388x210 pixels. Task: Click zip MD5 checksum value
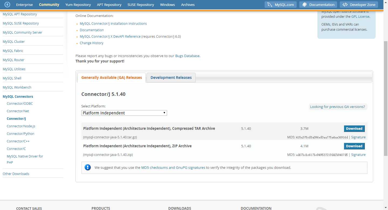click(322, 155)
